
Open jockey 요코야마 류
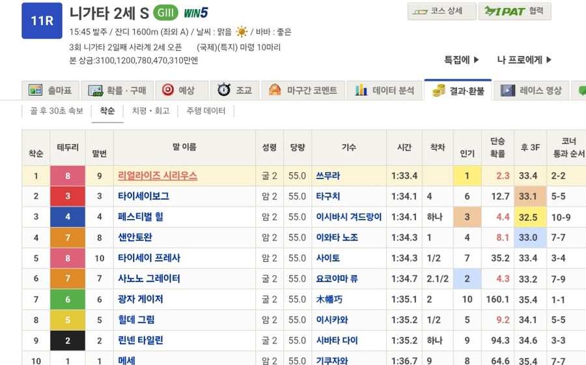(x=337, y=278)
